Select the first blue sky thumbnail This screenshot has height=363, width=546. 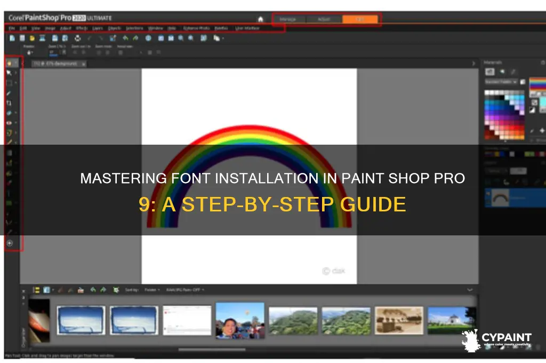81,320
